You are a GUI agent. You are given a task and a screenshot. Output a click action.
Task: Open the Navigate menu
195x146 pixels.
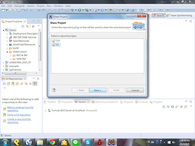(19, 6)
